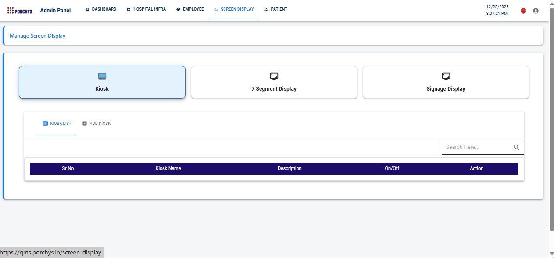Screen dimensions: 554x258
Task: Switch to the Add Kiosk tab
Action: point(97,124)
